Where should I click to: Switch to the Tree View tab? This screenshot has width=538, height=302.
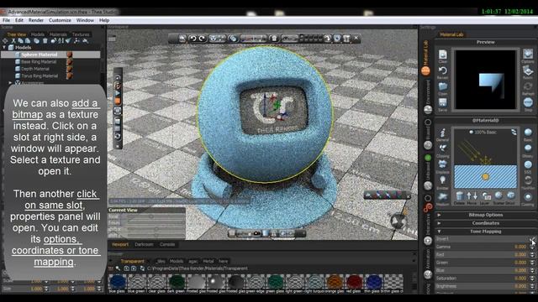point(17,34)
